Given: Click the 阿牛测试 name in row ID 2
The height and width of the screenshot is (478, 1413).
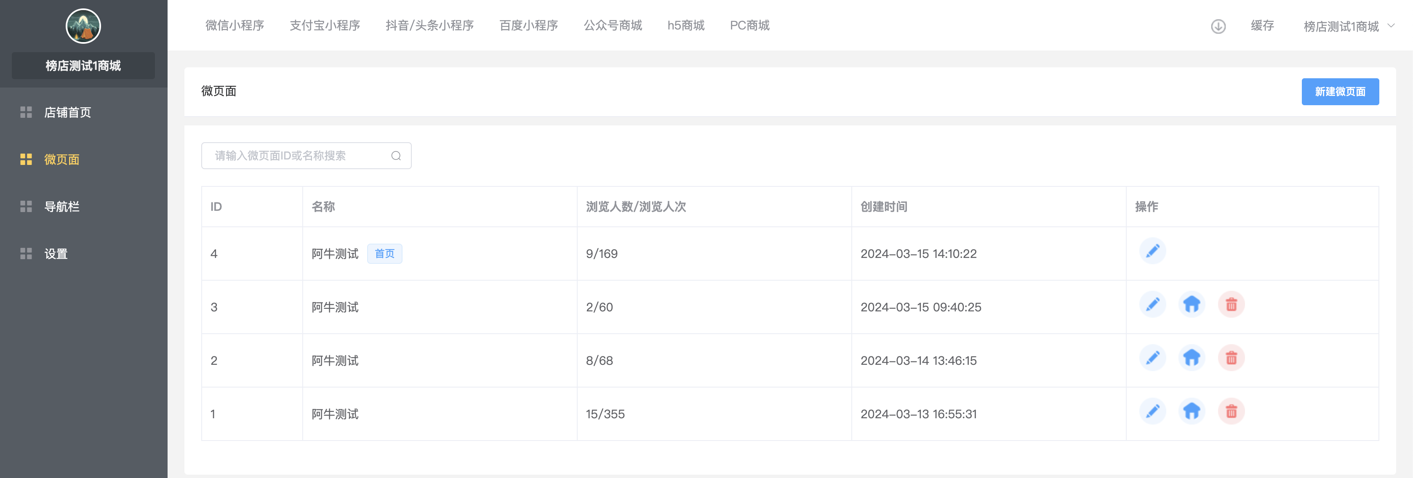Looking at the screenshot, I should (335, 361).
